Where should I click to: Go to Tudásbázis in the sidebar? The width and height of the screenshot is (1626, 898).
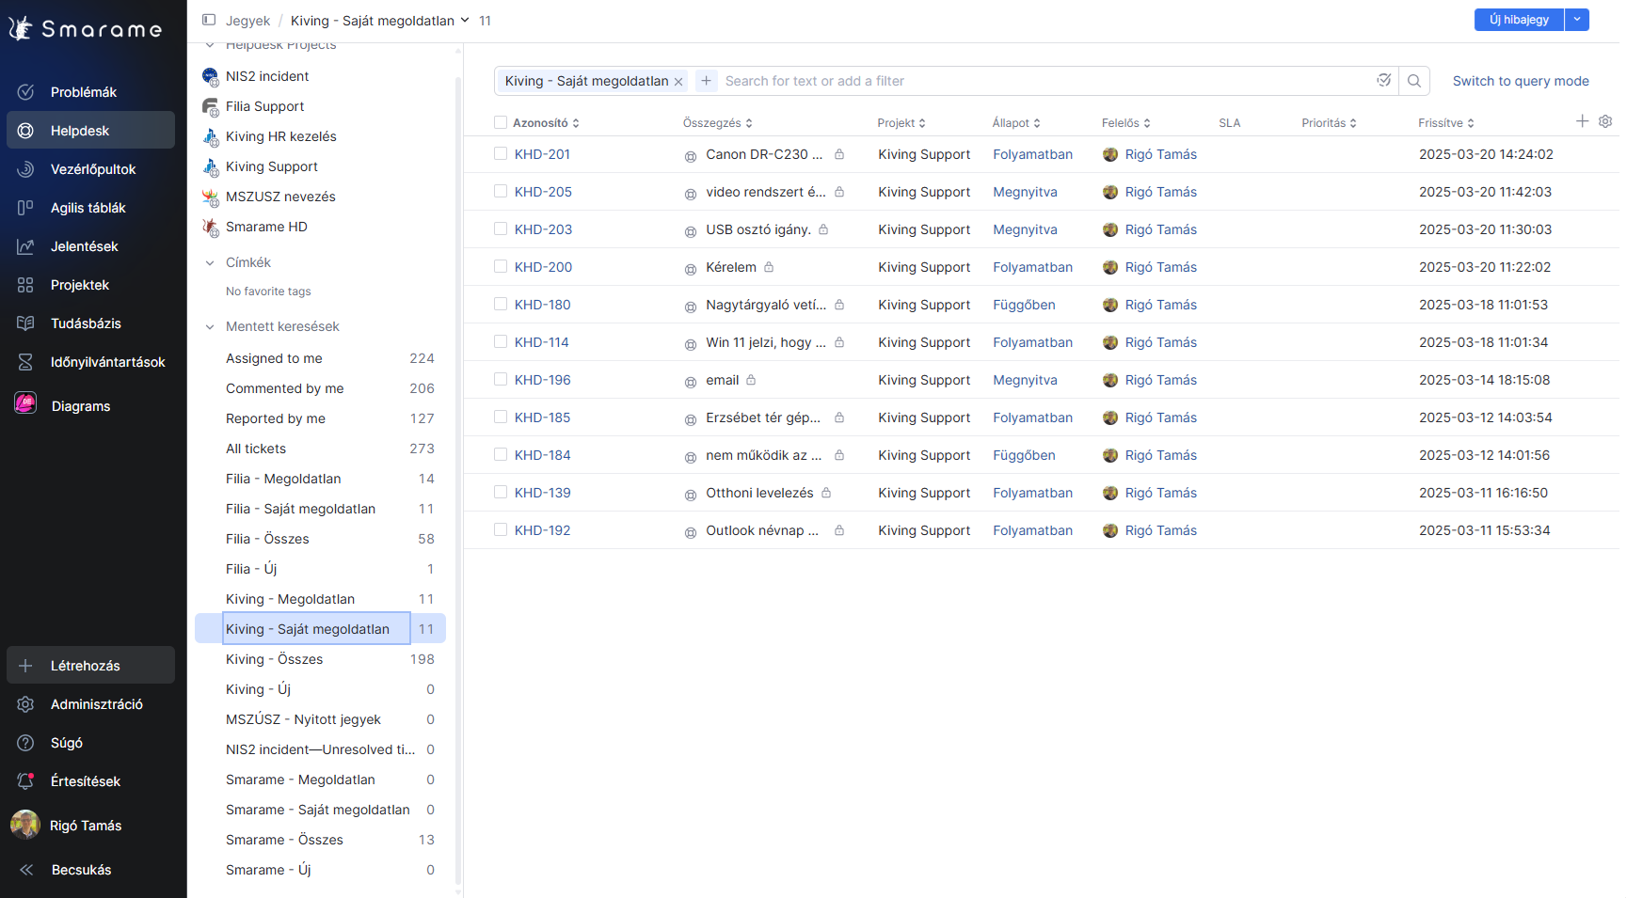86,323
